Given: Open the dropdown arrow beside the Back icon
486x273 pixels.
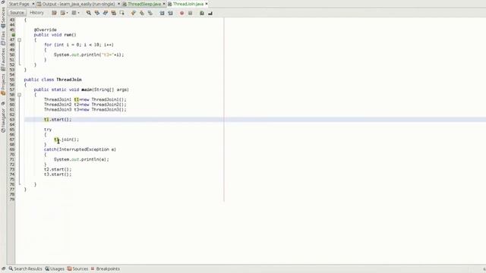Looking at the screenshot, I should click(68, 13).
